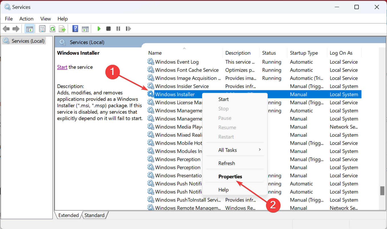387x229 pixels.
Task: Click 'Provides infr...' in the Windows PushToInstall row
Action: click(x=241, y=200)
